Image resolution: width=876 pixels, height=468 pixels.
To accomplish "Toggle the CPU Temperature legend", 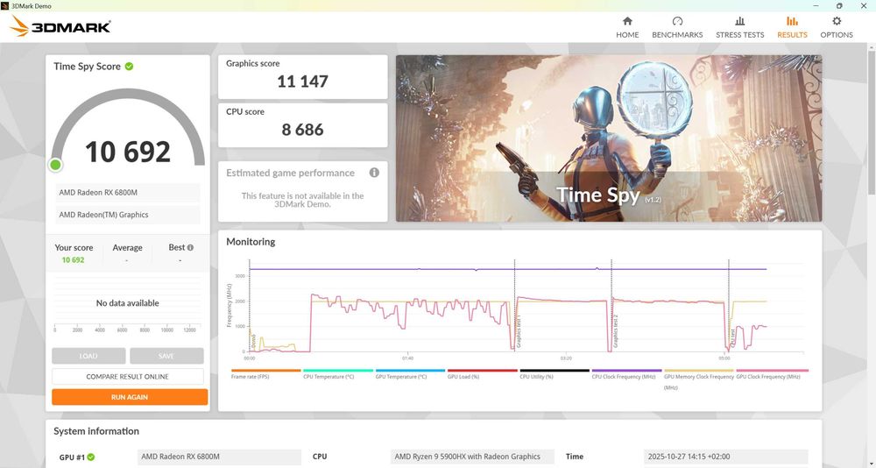I will tap(338, 373).
